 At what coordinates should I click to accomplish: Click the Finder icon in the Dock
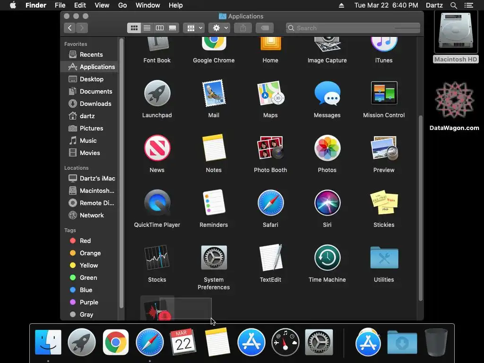[48, 342]
